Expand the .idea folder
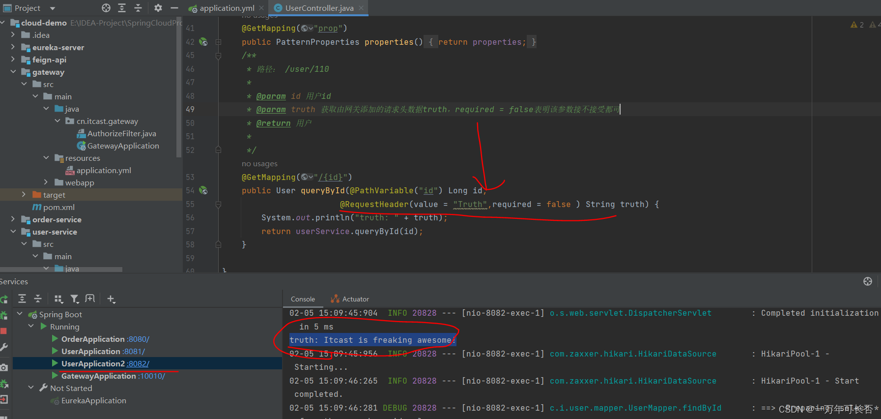 [13, 35]
